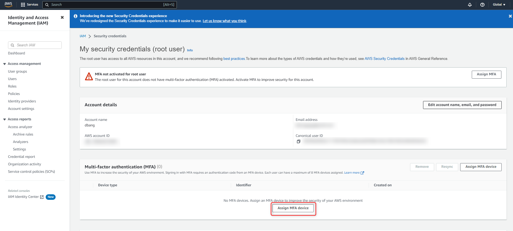Open the Learn more external link icon
The width and height of the screenshot is (513, 231).
pos(362,173)
